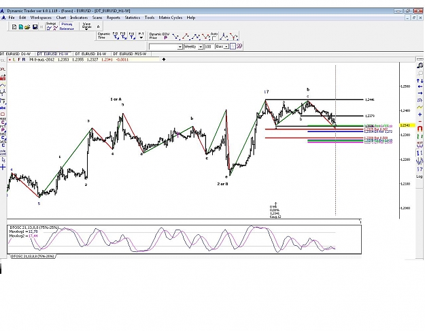This screenshot has height=331, width=425.
Task: Select the rectangle drawing tool
Action: 3,114
